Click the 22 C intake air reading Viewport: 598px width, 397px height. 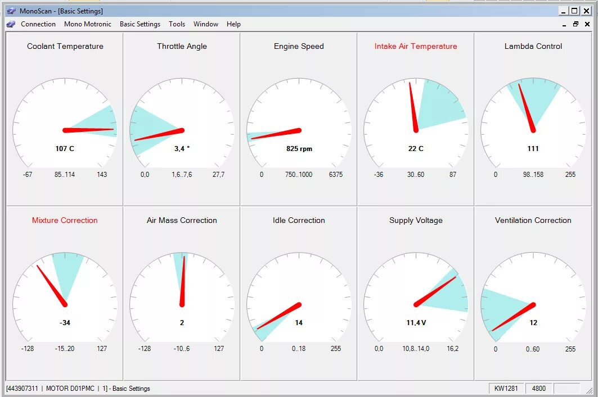pos(416,148)
